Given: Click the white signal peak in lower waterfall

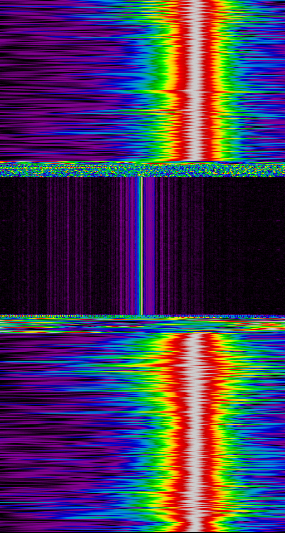Looking at the screenshot, I should 196,432.
